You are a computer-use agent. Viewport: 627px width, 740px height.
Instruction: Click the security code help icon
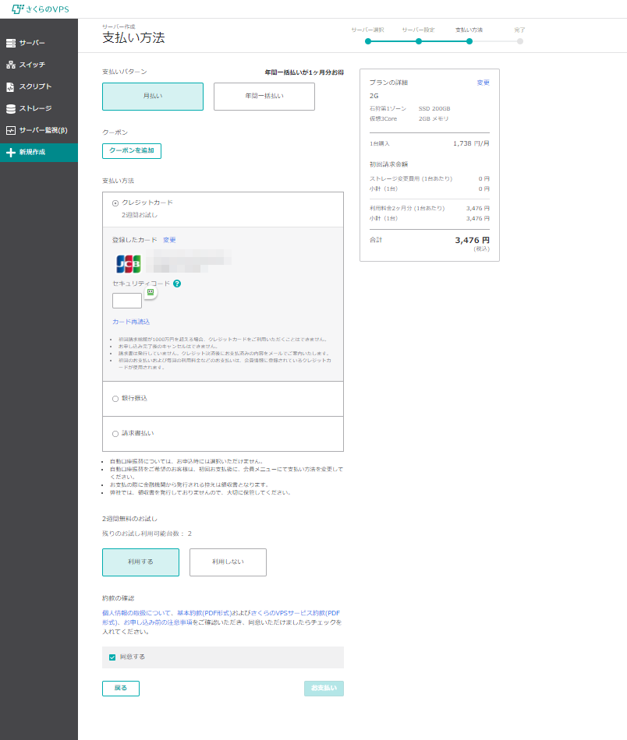(177, 284)
